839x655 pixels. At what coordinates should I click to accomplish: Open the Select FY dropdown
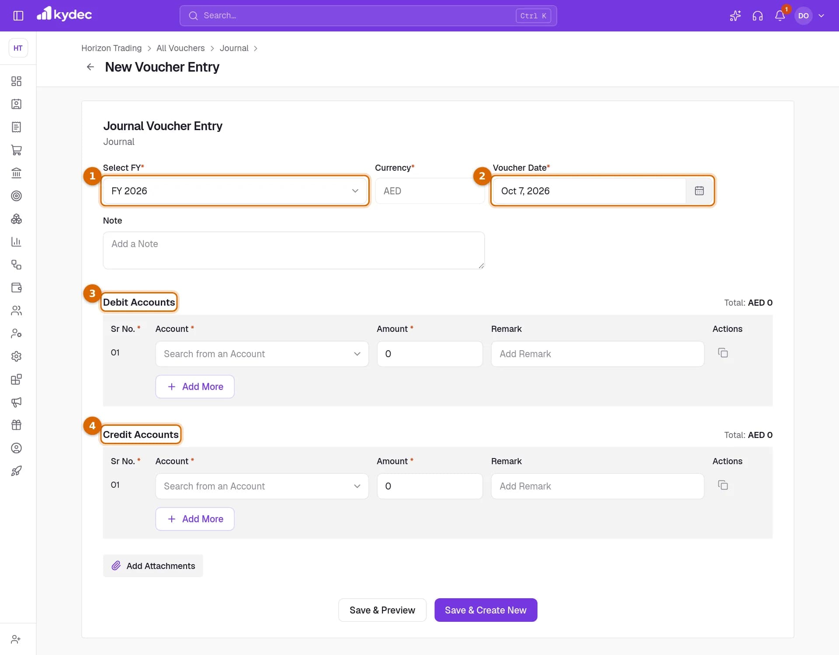tap(235, 191)
